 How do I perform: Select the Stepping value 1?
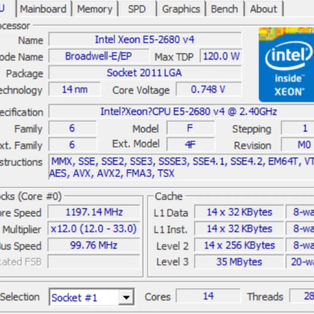[298, 128]
